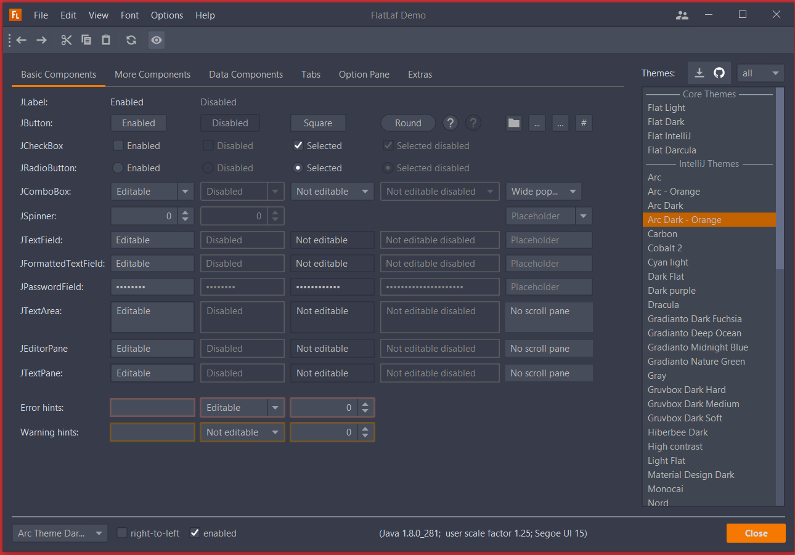Viewport: 795px width, 555px height.
Task: Switch to the Data Components tab
Action: [246, 75]
